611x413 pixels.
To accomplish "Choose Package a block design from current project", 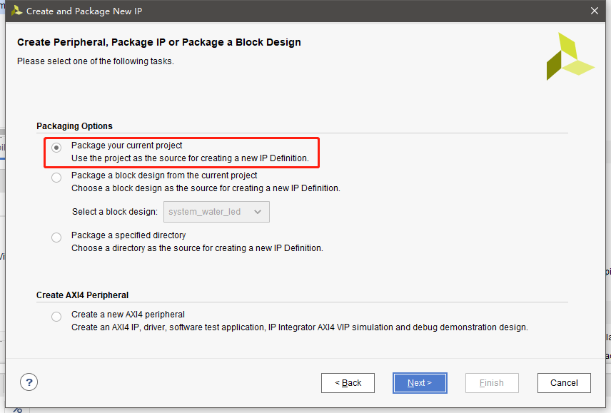I will (x=56, y=177).
